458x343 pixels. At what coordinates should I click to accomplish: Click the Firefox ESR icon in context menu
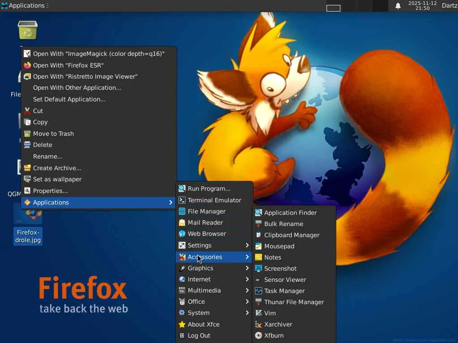27,65
